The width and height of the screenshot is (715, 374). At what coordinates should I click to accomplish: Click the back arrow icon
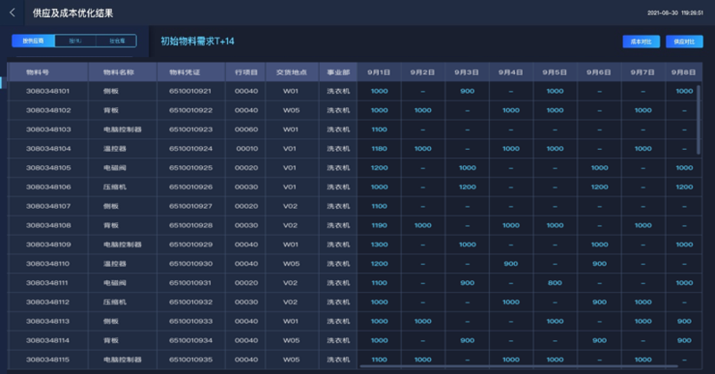12,13
